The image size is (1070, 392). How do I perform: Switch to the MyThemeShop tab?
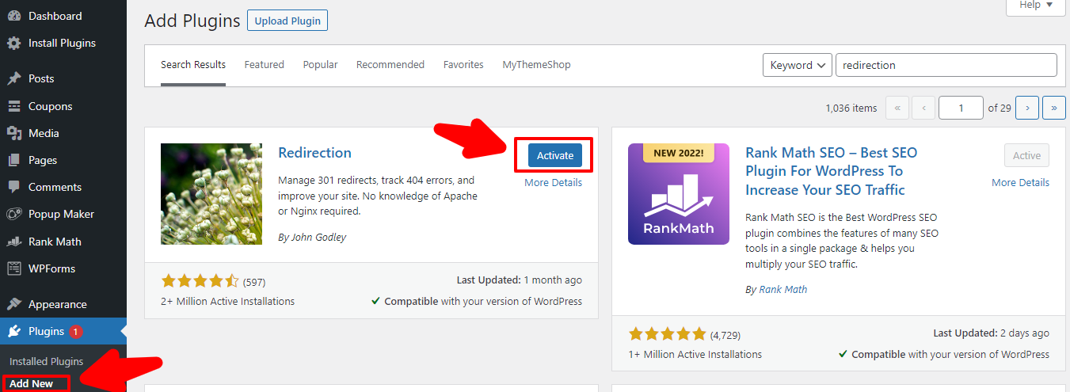pyautogui.click(x=536, y=65)
